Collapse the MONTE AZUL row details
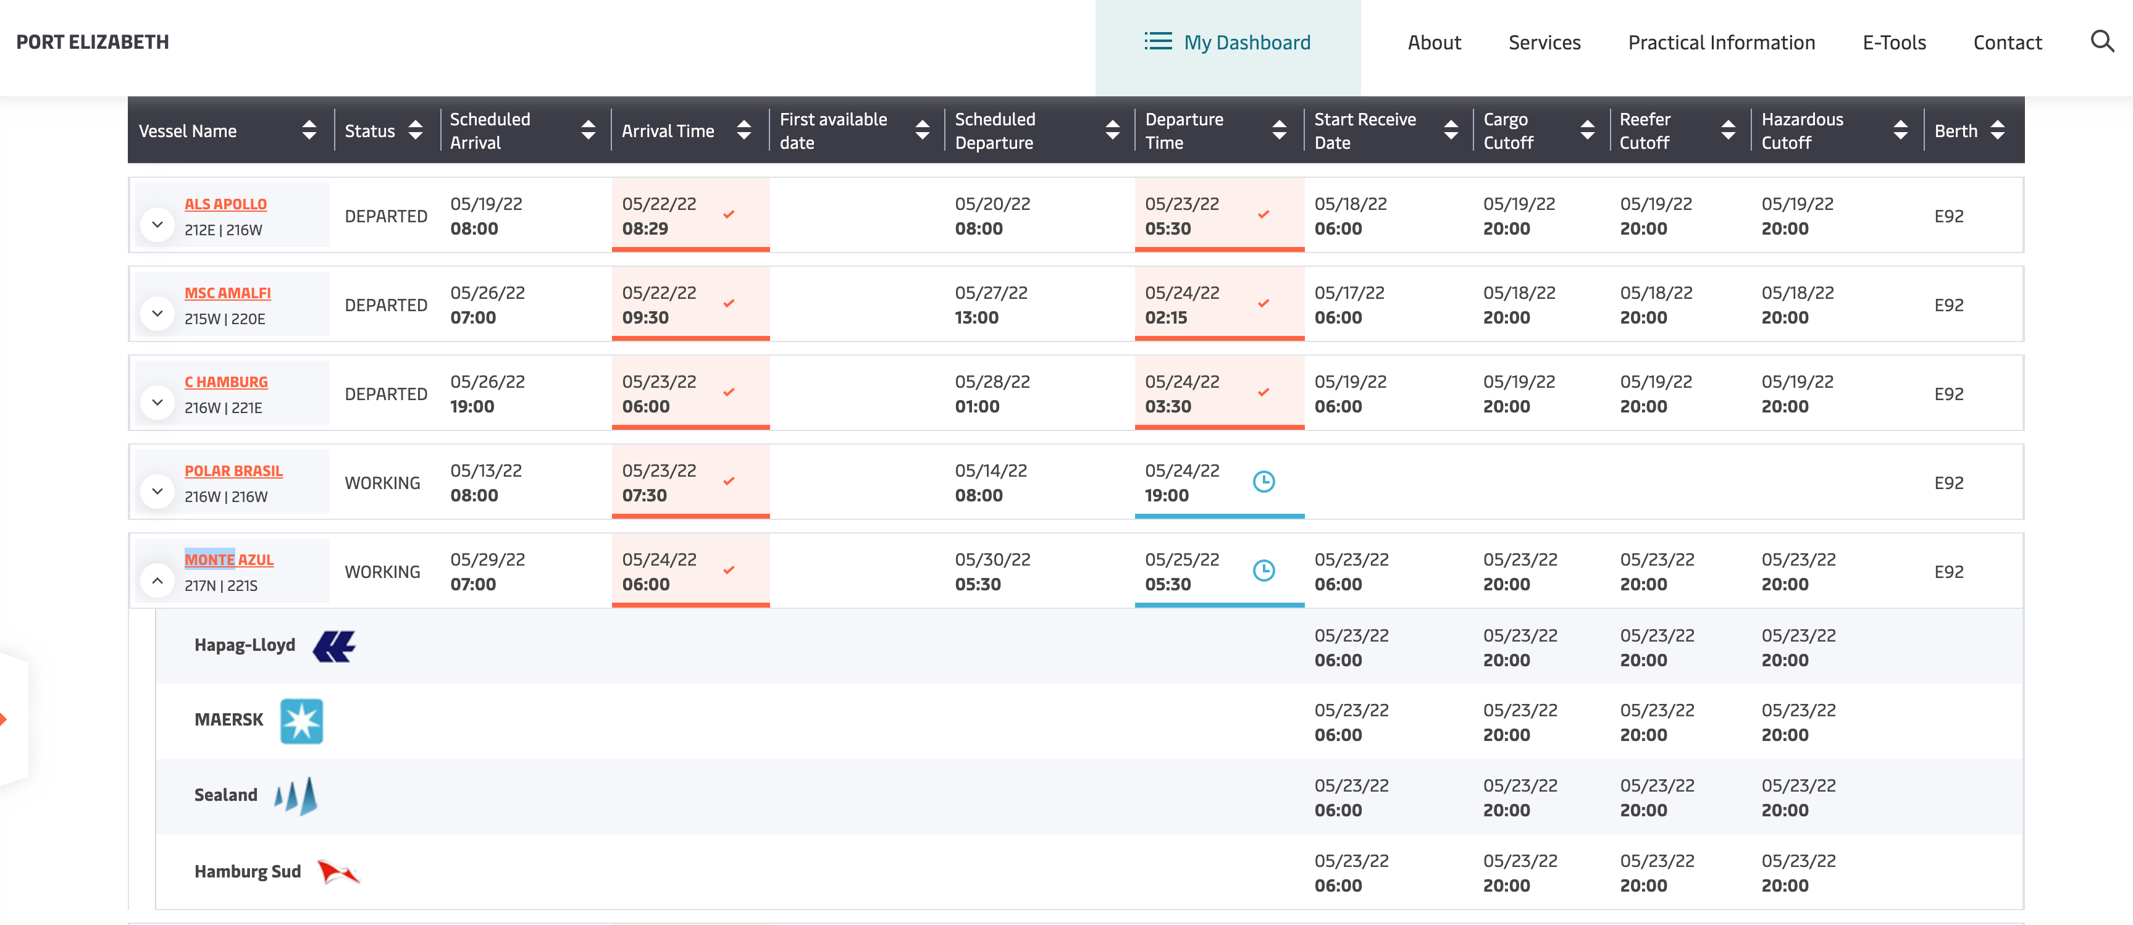Viewport: 2133px width, 925px height. 157,580
